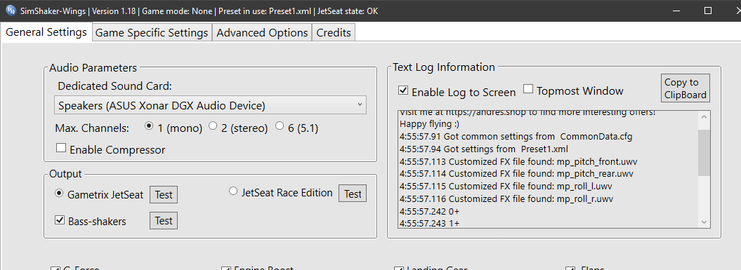
Task: Test the JetSeat Race Edition output
Action: click(x=353, y=194)
